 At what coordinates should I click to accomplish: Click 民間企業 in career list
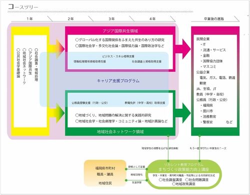click(203, 39)
